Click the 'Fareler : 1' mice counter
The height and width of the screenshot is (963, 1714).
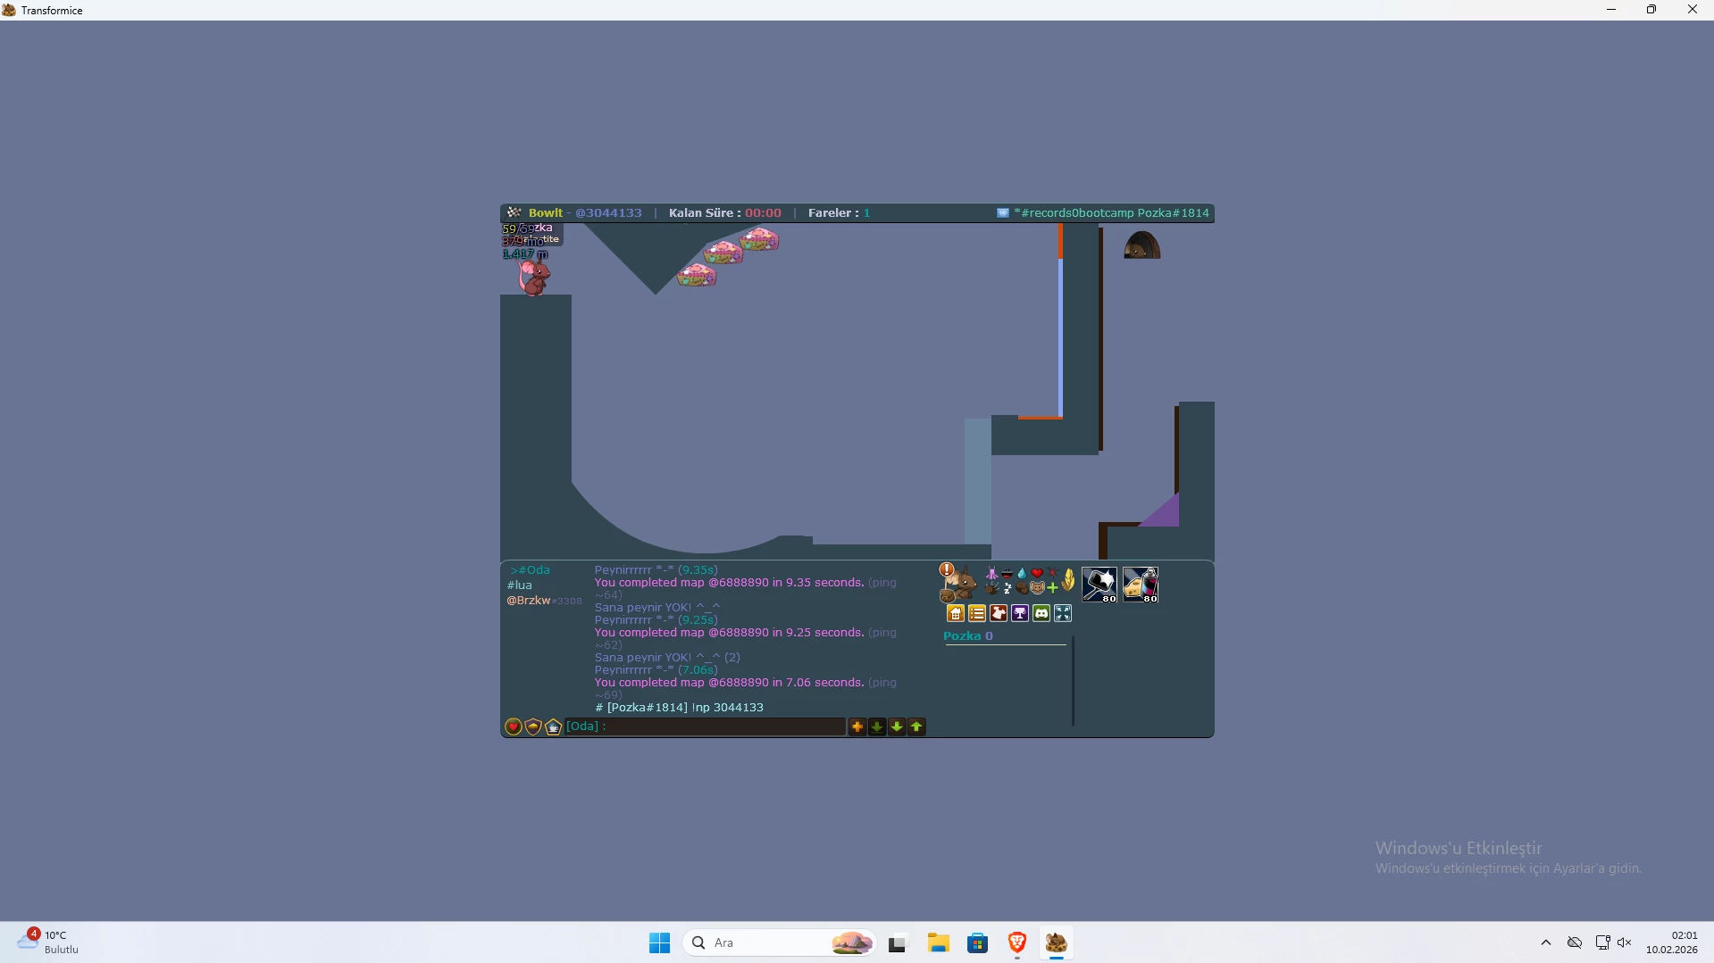pyautogui.click(x=839, y=213)
